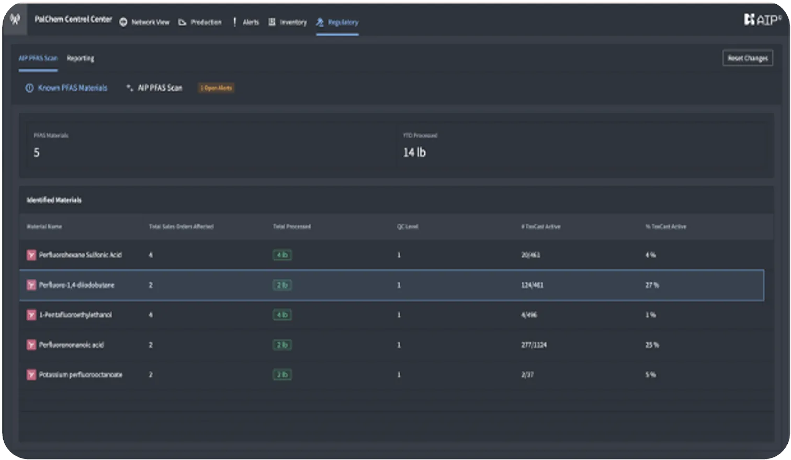
Task: Click the QC Level column header
Action: (408, 227)
